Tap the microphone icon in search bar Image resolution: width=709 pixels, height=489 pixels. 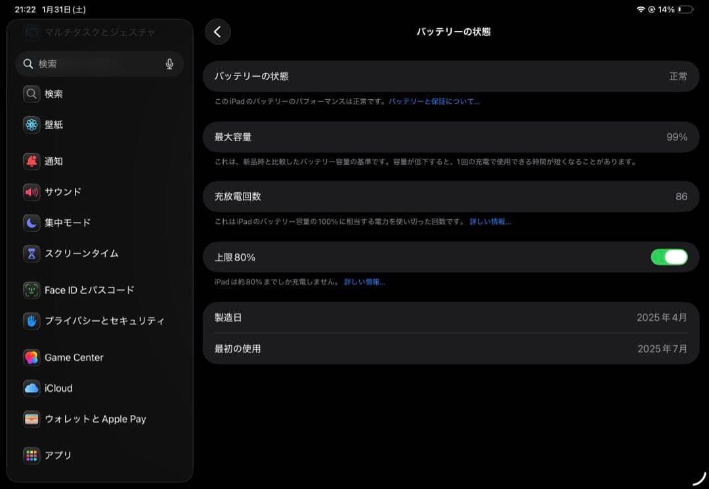coord(169,64)
